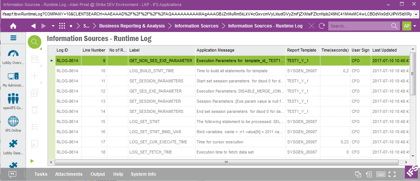The image size is (420, 181).
Task: Toggle the hamburger navigator menu
Action: (x=13, y=38)
